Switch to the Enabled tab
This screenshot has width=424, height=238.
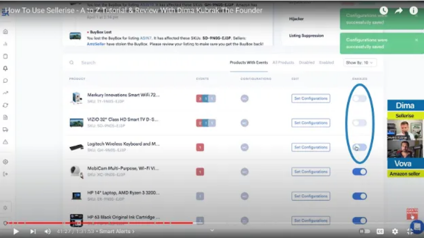coord(326,62)
